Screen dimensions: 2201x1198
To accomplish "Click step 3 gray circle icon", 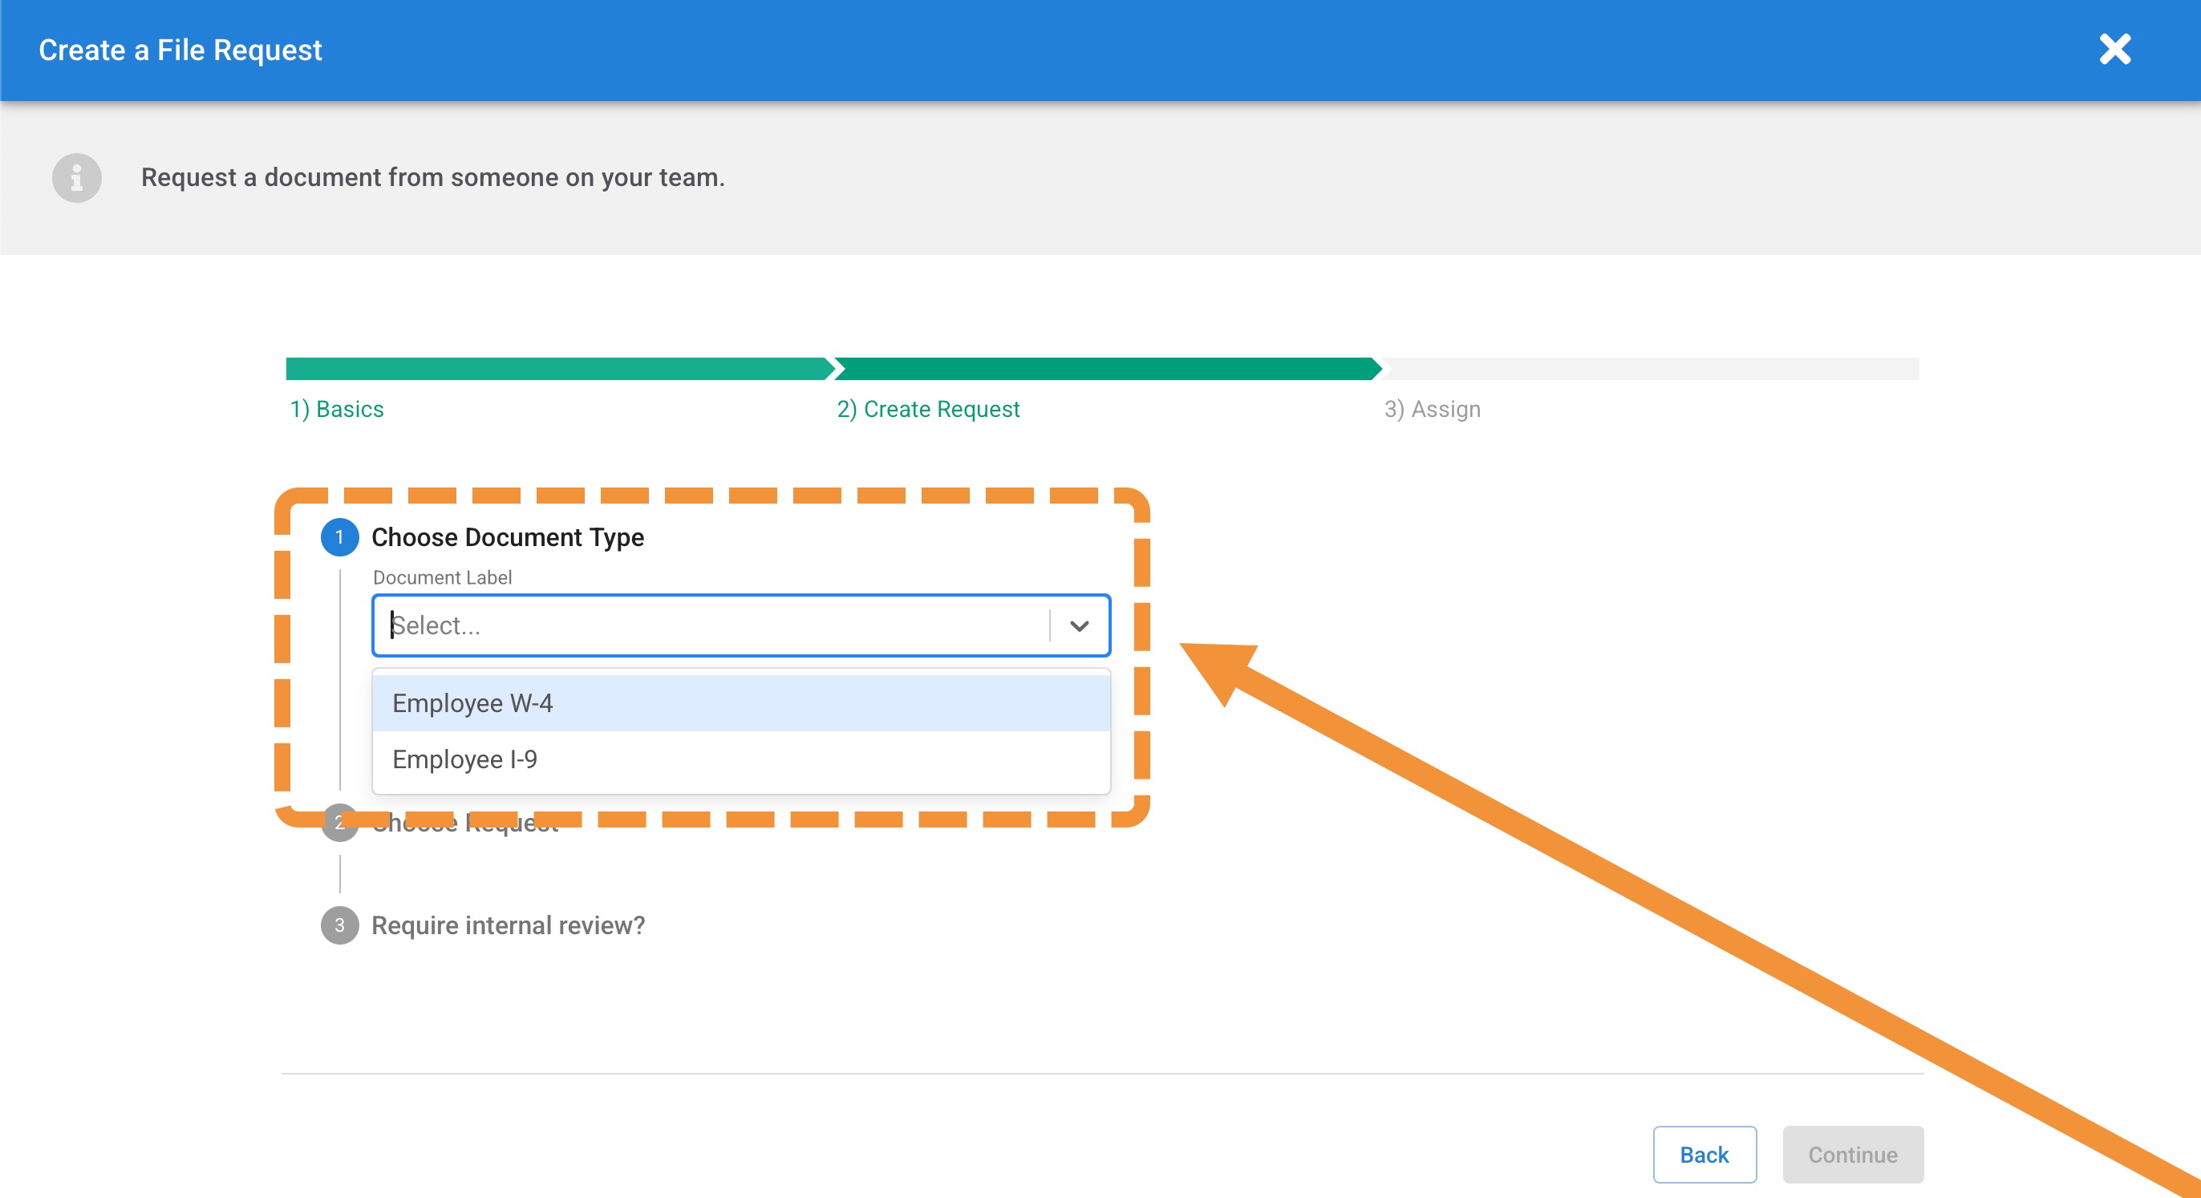I will pyautogui.click(x=339, y=925).
